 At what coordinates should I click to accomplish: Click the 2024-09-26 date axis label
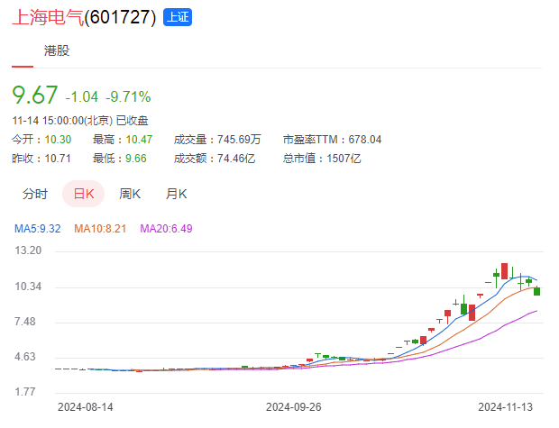click(x=293, y=407)
